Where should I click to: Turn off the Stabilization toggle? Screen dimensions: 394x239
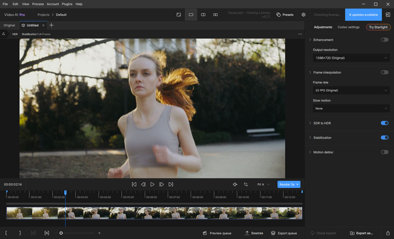click(x=384, y=138)
